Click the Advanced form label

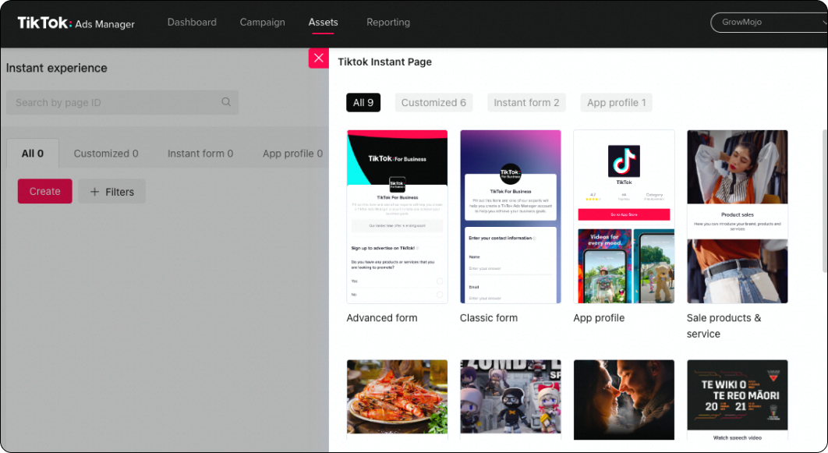click(382, 318)
